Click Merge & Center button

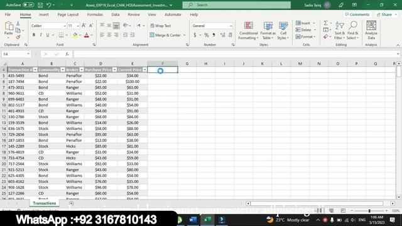165,35
